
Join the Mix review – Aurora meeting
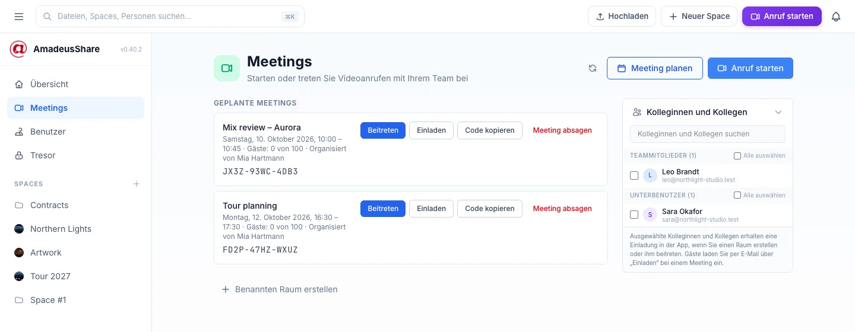coord(383,130)
